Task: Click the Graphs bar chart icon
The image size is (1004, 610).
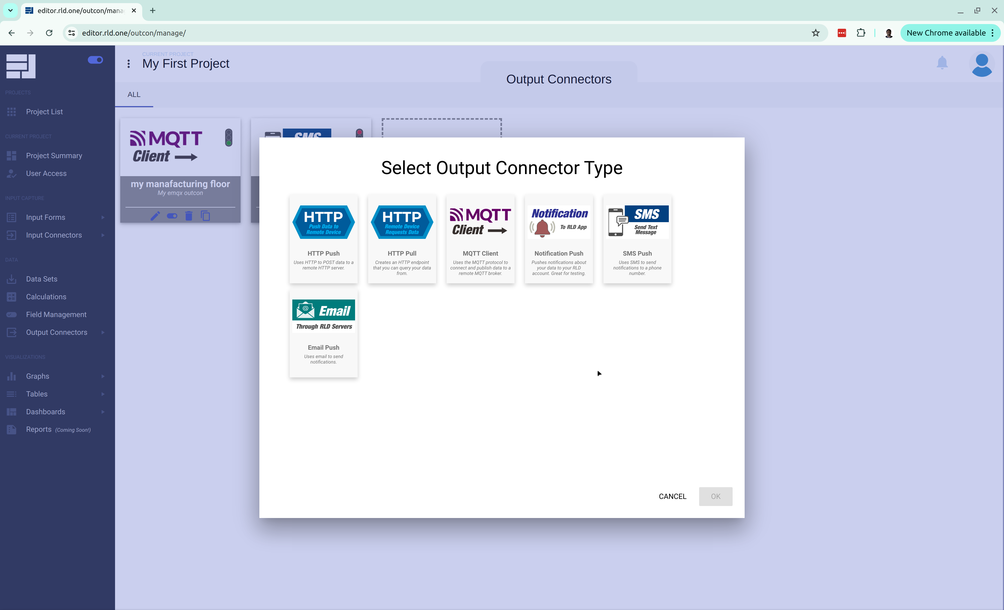Action: (x=12, y=376)
